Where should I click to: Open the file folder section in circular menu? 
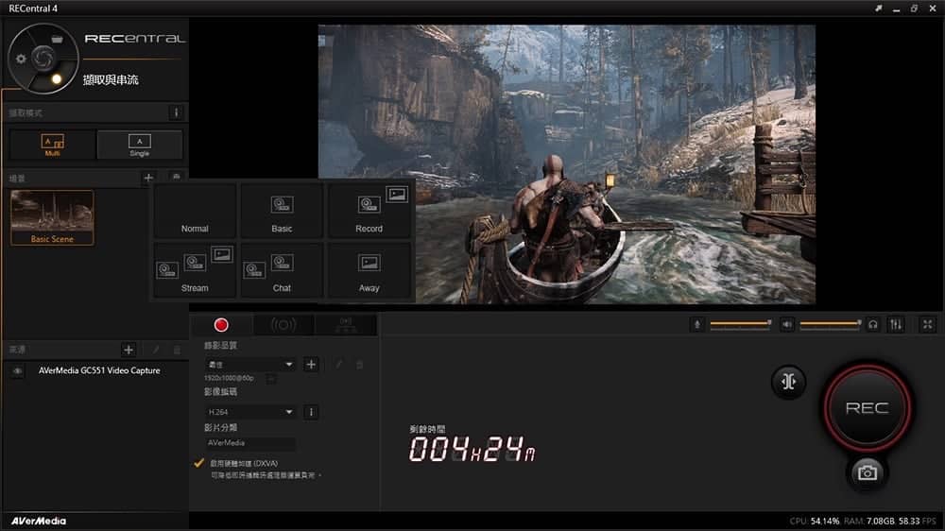pos(57,39)
